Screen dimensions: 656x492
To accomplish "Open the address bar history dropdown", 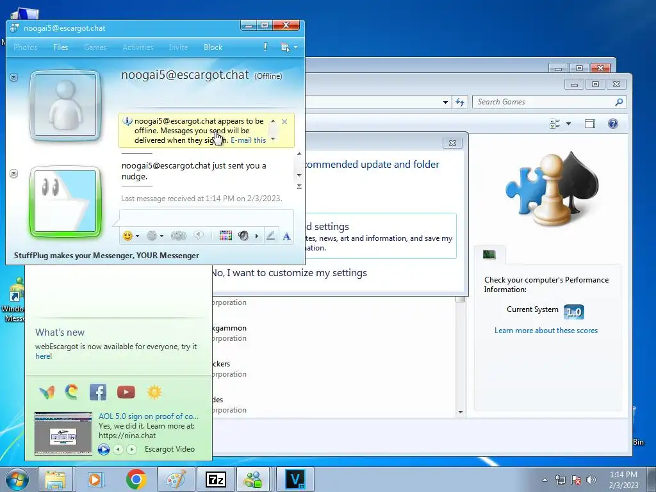I will pos(446,102).
